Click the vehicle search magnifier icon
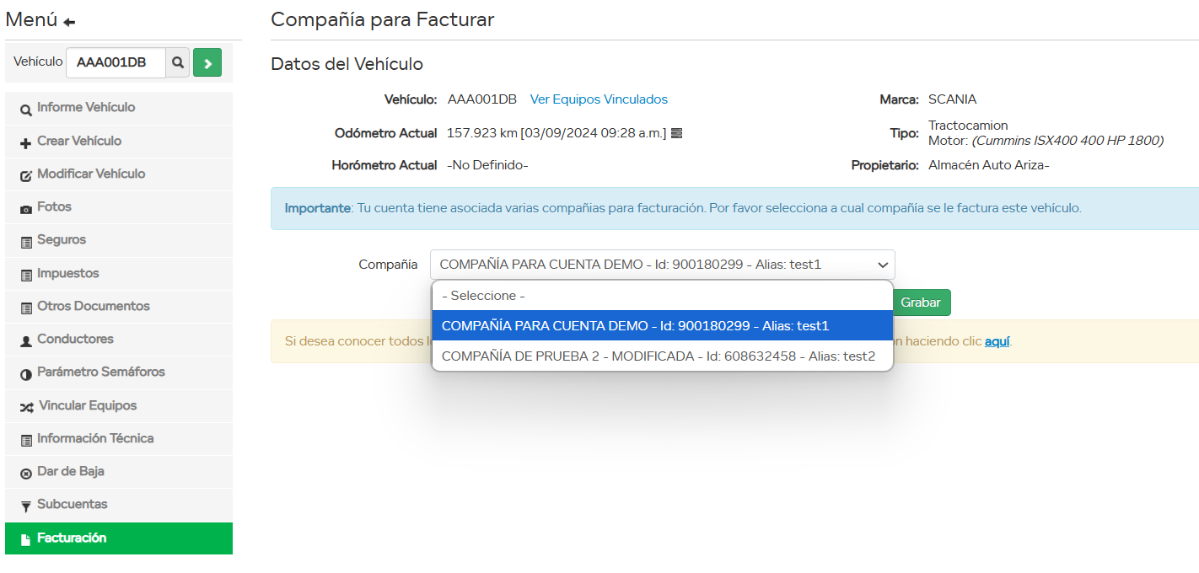The width and height of the screenshot is (1199, 573). point(178,63)
